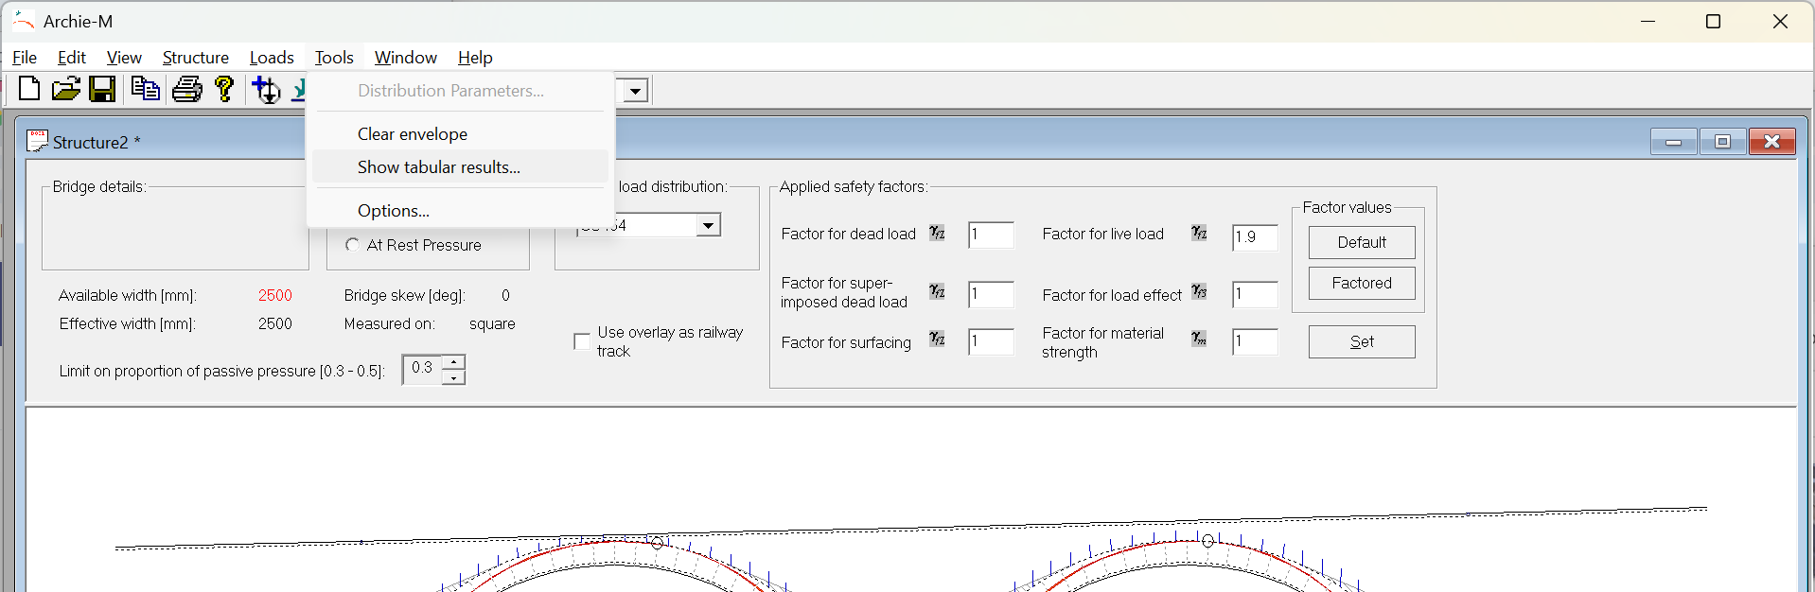The width and height of the screenshot is (1815, 592).
Task: Click the Effective width value 2500
Action: click(x=275, y=323)
